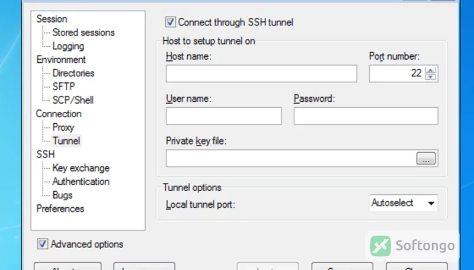The width and height of the screenshot is (474, 270).
Task: Open Directories settings page
Action: click(73, 73)
